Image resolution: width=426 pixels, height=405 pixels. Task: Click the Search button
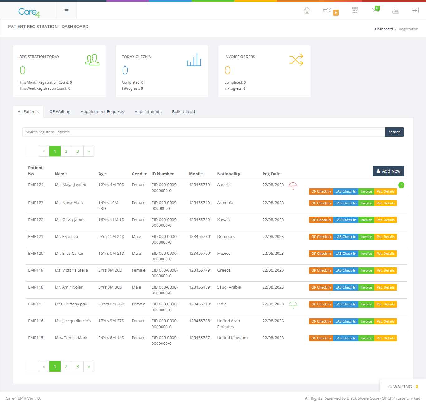pos(394,132)
